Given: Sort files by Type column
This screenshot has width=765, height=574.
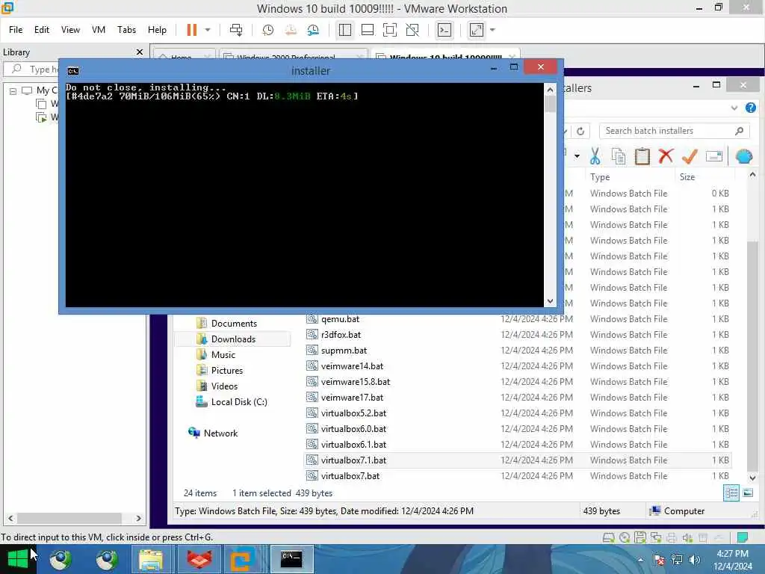Looking at the screenshot, I should pyautogui.click(x=600, y=177).
